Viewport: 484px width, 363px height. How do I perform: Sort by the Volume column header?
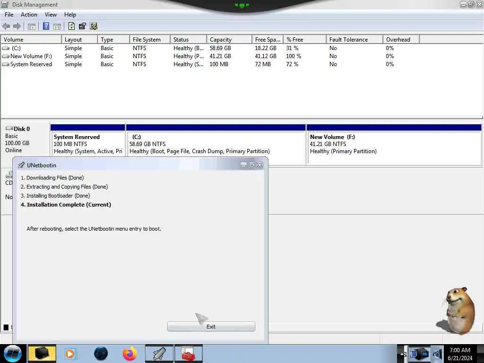31,40
